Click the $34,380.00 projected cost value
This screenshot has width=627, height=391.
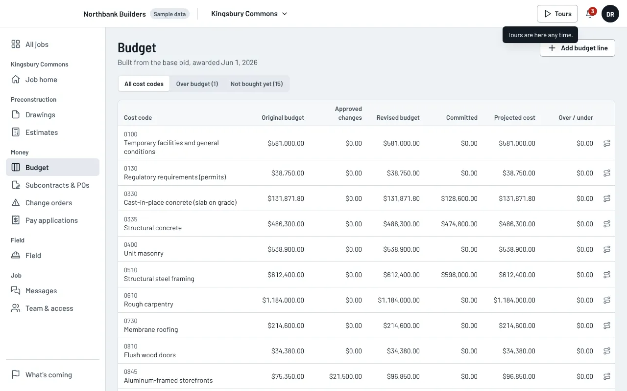pos(519,351)
